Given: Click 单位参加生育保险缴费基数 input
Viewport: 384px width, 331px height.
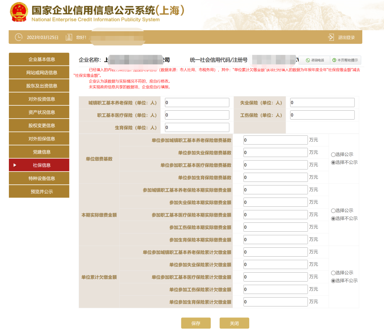Looking at the screenshot, I should click(x=276, y=177).
